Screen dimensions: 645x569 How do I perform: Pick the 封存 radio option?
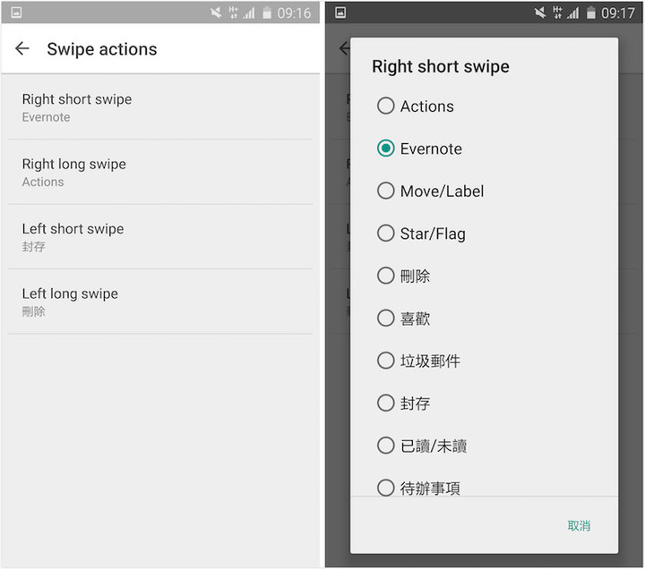pos(386,403)
